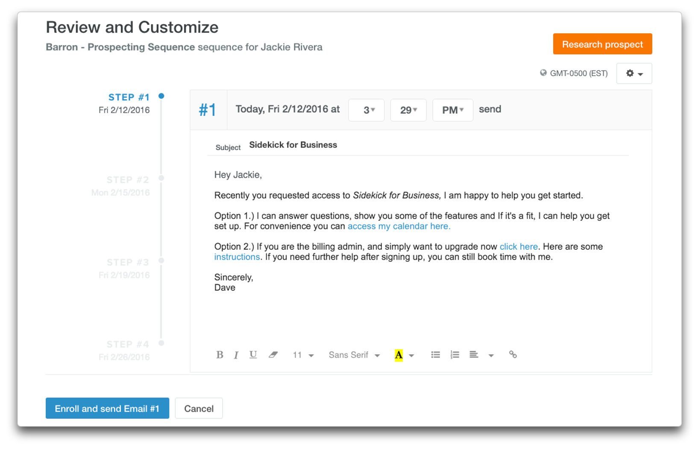
Task: Cancel the sequence enrollment
Action: [x=199, y=409]
